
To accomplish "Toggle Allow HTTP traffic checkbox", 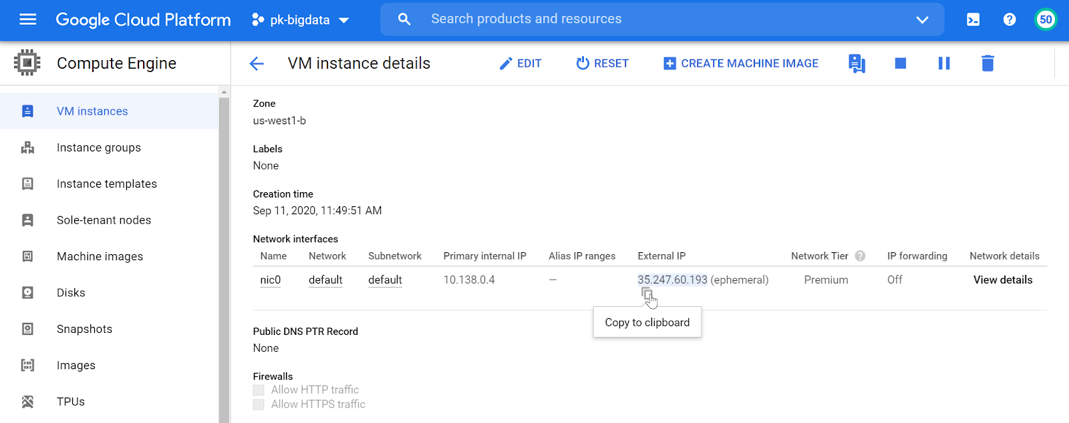I will [x=259, y=390].
